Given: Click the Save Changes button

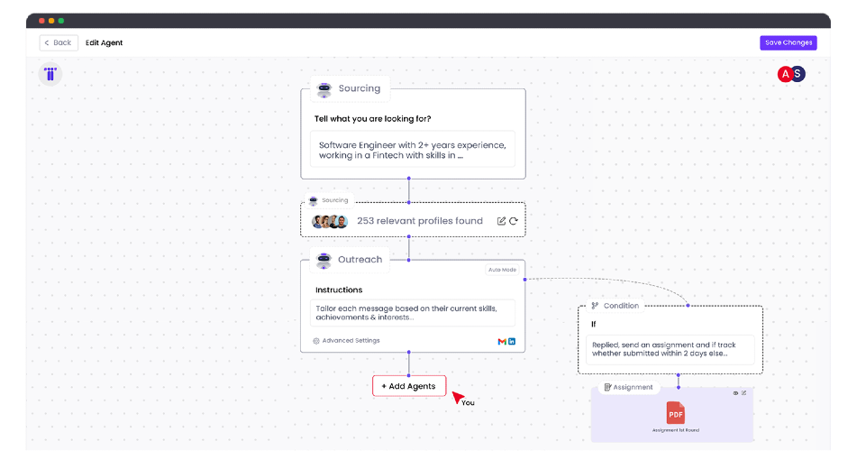Looking at the screenshot, I should tap(789, 42).
